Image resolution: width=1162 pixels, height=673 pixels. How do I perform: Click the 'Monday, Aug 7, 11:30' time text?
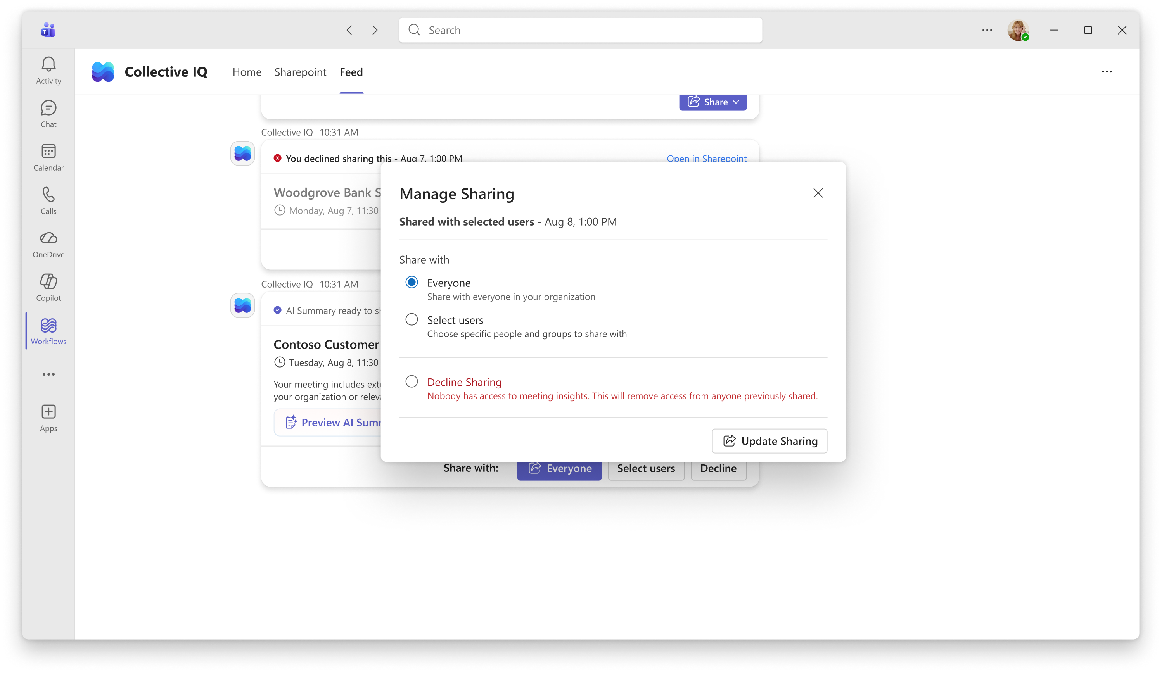(x=334, y=211)
